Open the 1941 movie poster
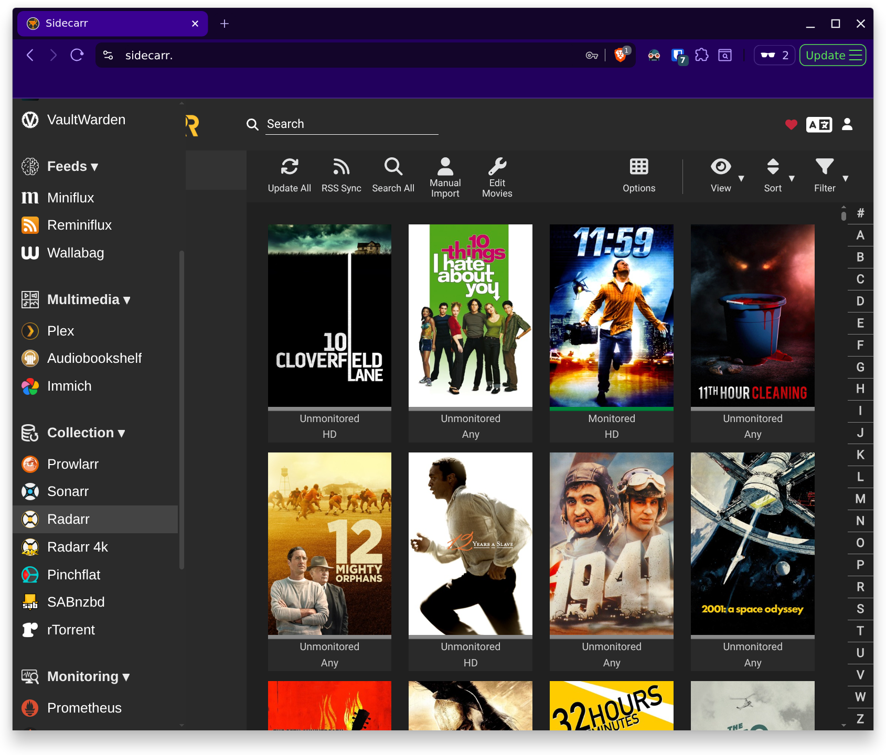Viewport: 886px width, 755px height. (612, 544)
